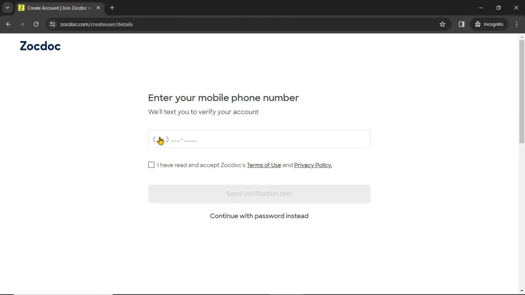Click the forward navigation arrow
Viewport: 525px width, 295px height.
[22, 24]
